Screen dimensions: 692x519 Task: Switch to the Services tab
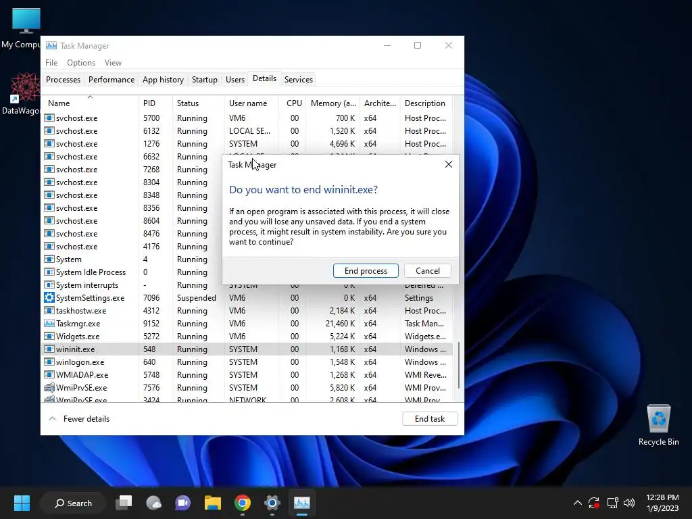point(298,80)
